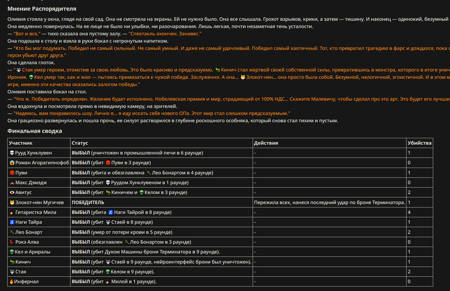The height and width of the screenshot is (291, 450).
Task: Click the heading 'Мнение Распорядителя'
Action: tap(42, 9)
